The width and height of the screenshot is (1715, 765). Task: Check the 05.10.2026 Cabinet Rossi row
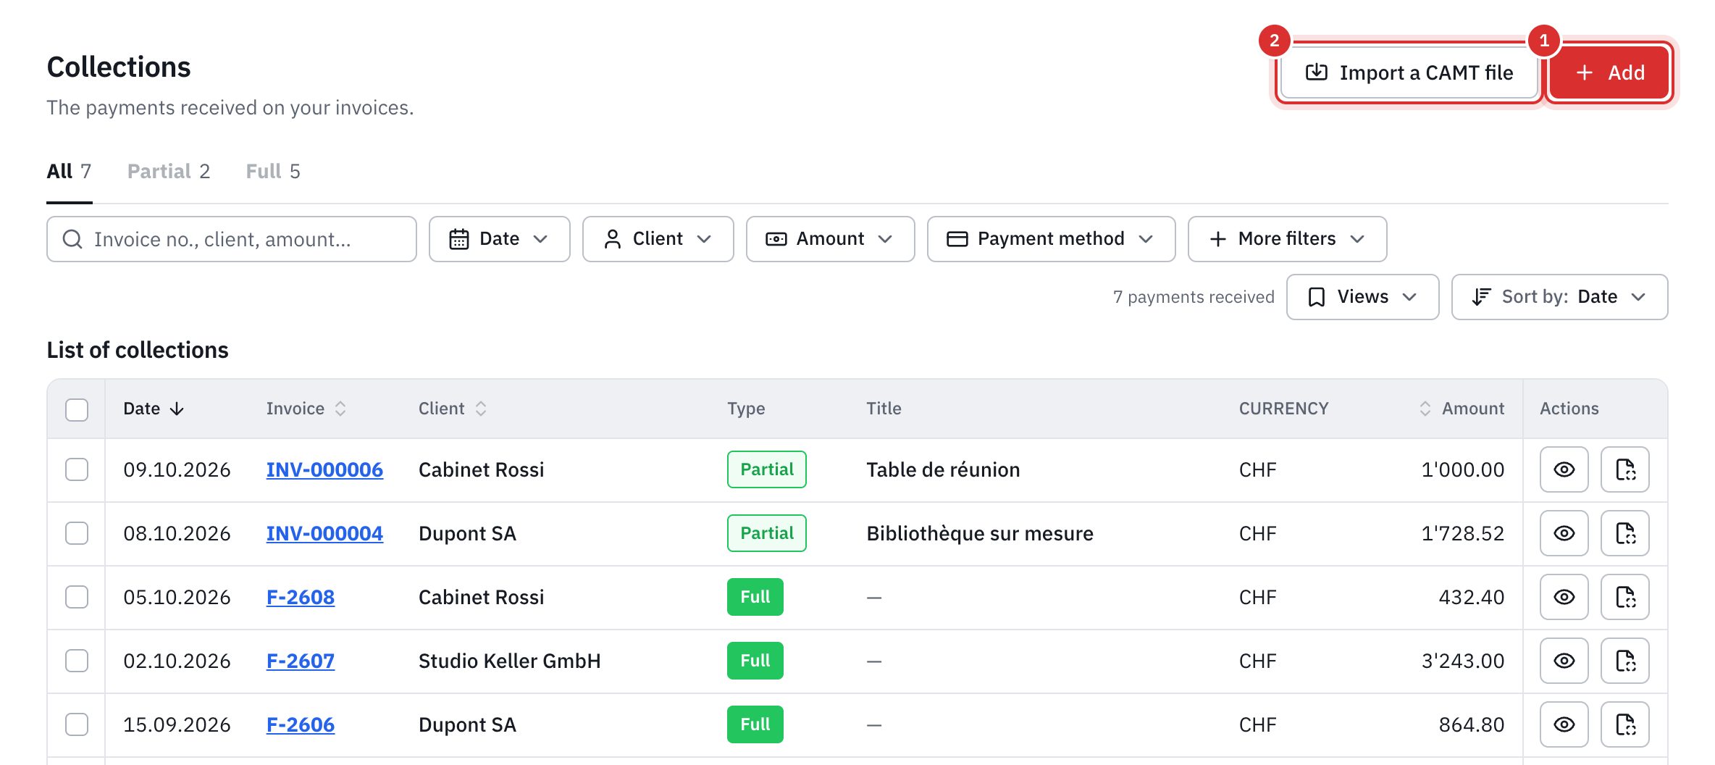(x=77, y=597)
